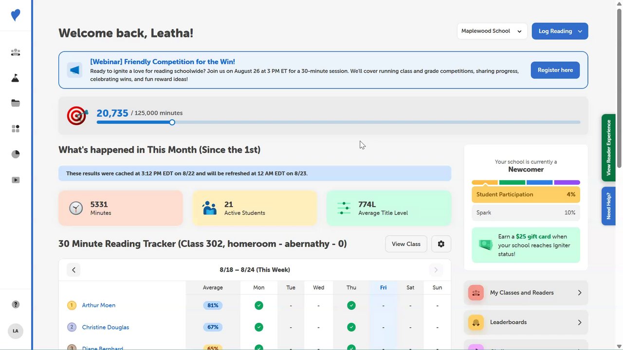Click the 5331 Minutes card
623x350 pixels.
pyautogui.click(x=121, y=208)
